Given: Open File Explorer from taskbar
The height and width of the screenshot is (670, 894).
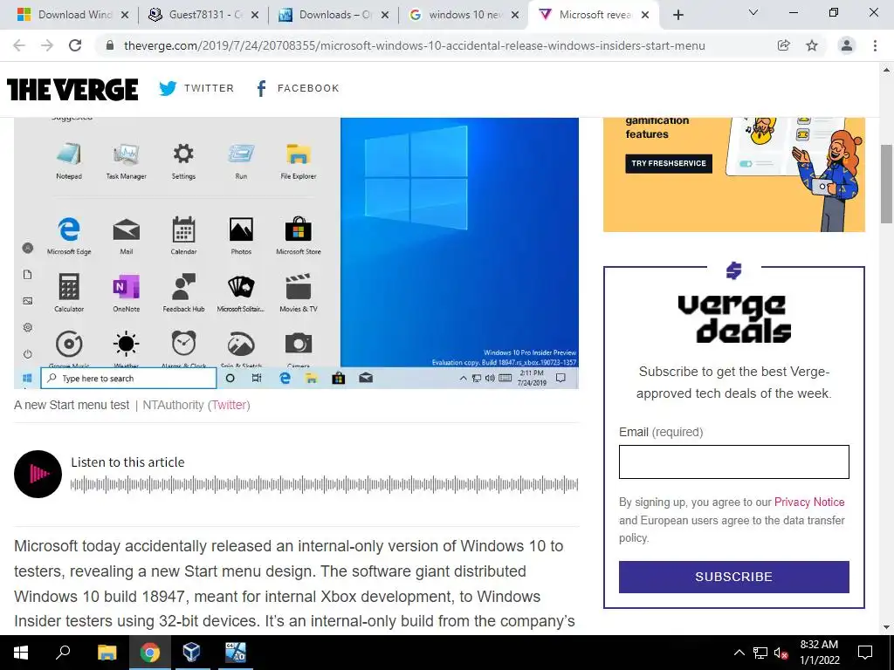Looking at the screenshot, I should tap(107, 653).
